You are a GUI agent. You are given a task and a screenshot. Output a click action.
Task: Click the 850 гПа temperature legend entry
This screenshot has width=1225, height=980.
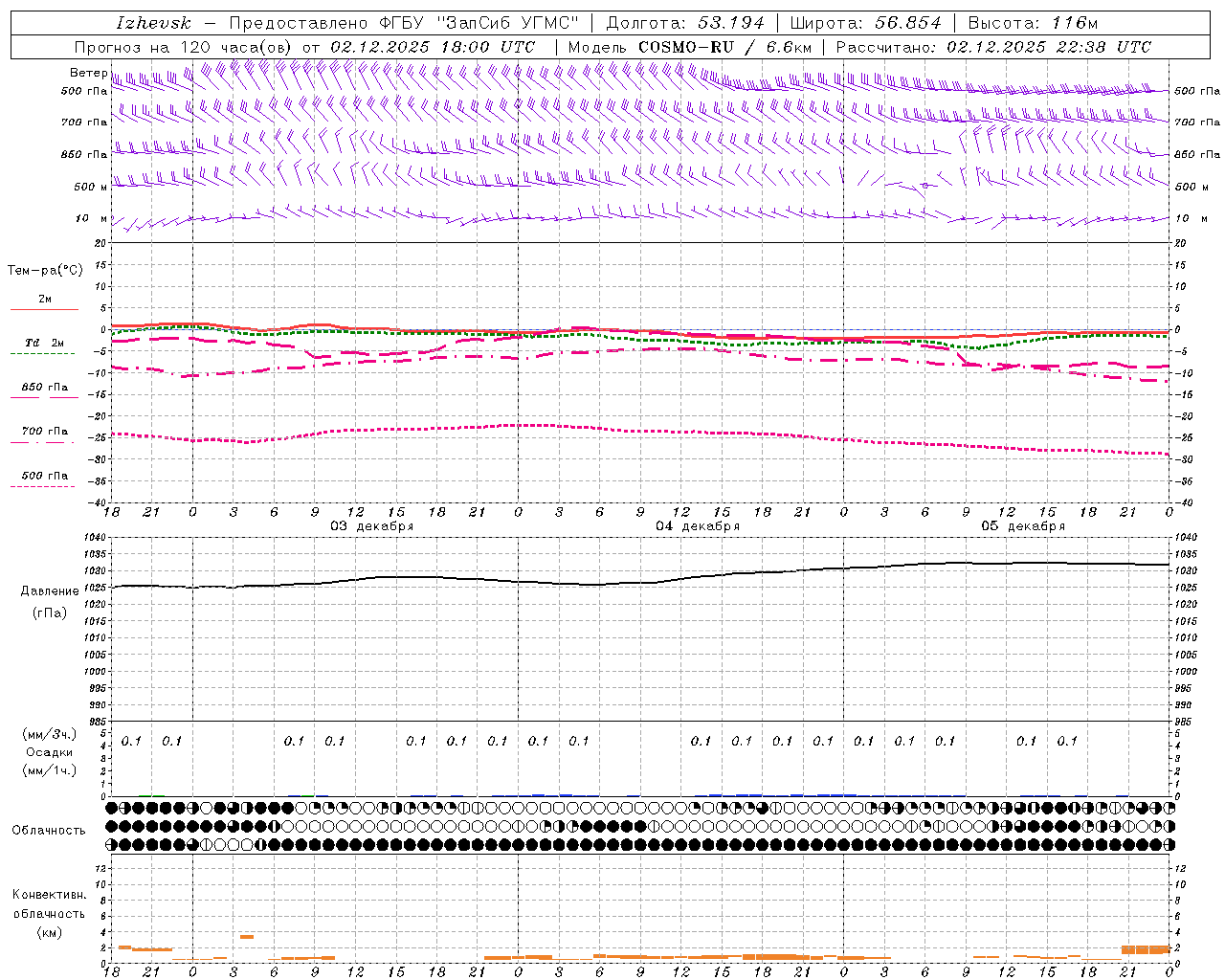tap(45, 388)
